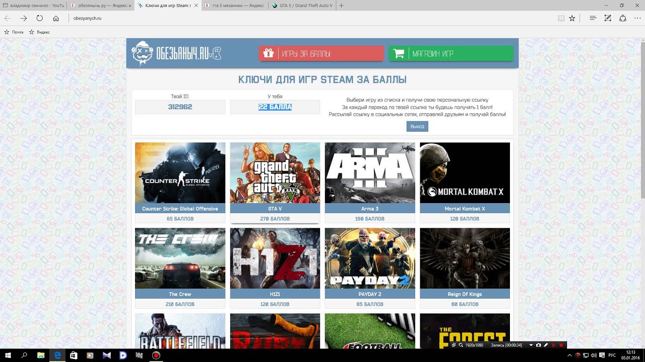Image resolution: width=645 pixels, height=362 pixels.
Task: Toggle reading view icon
Action: point(561,18)
